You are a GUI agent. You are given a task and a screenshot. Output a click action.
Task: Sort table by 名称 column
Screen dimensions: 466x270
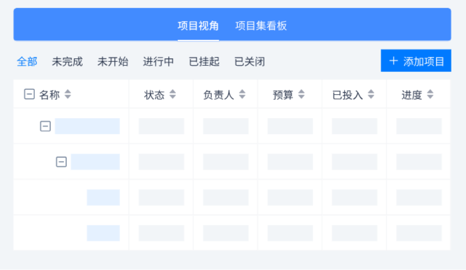pos(68,94)
